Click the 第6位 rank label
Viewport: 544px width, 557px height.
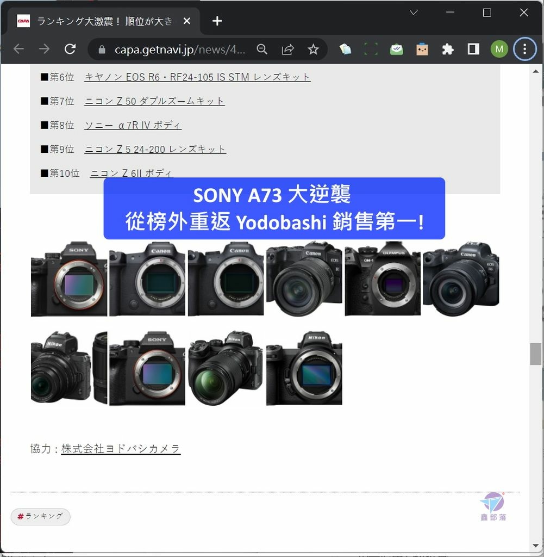(x=62, y=77)
